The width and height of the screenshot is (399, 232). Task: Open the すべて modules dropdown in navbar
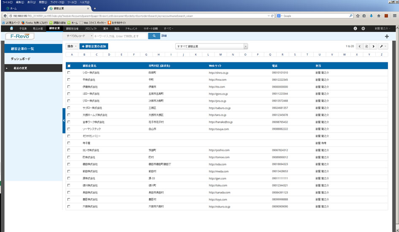[x=168, y=29]
